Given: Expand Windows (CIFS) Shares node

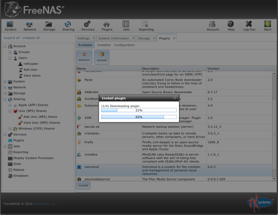Looking at the screenshot, I should click(x=10, y=129).
